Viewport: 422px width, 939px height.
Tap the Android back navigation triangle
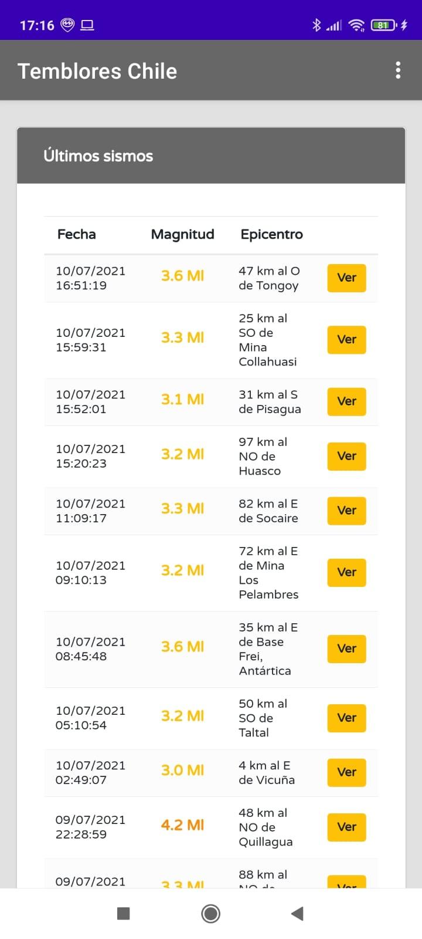coord(297,913)
